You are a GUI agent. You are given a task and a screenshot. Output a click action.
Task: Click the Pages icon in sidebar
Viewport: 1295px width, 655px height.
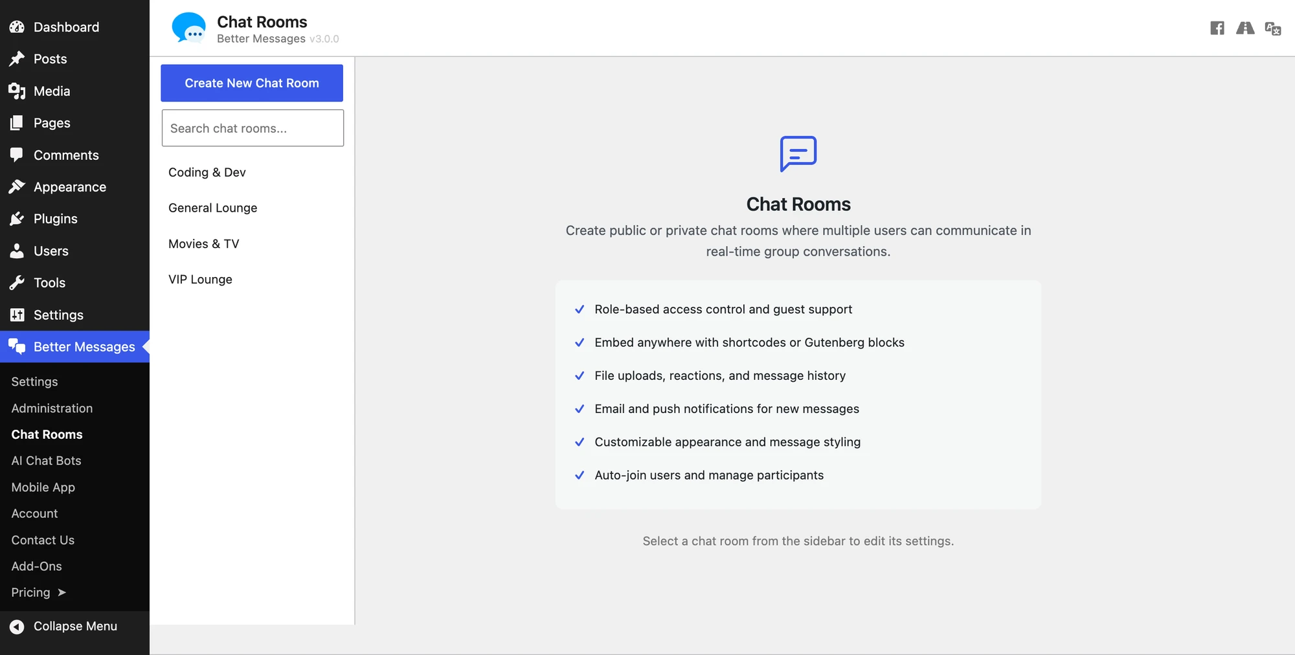point(17,123)
